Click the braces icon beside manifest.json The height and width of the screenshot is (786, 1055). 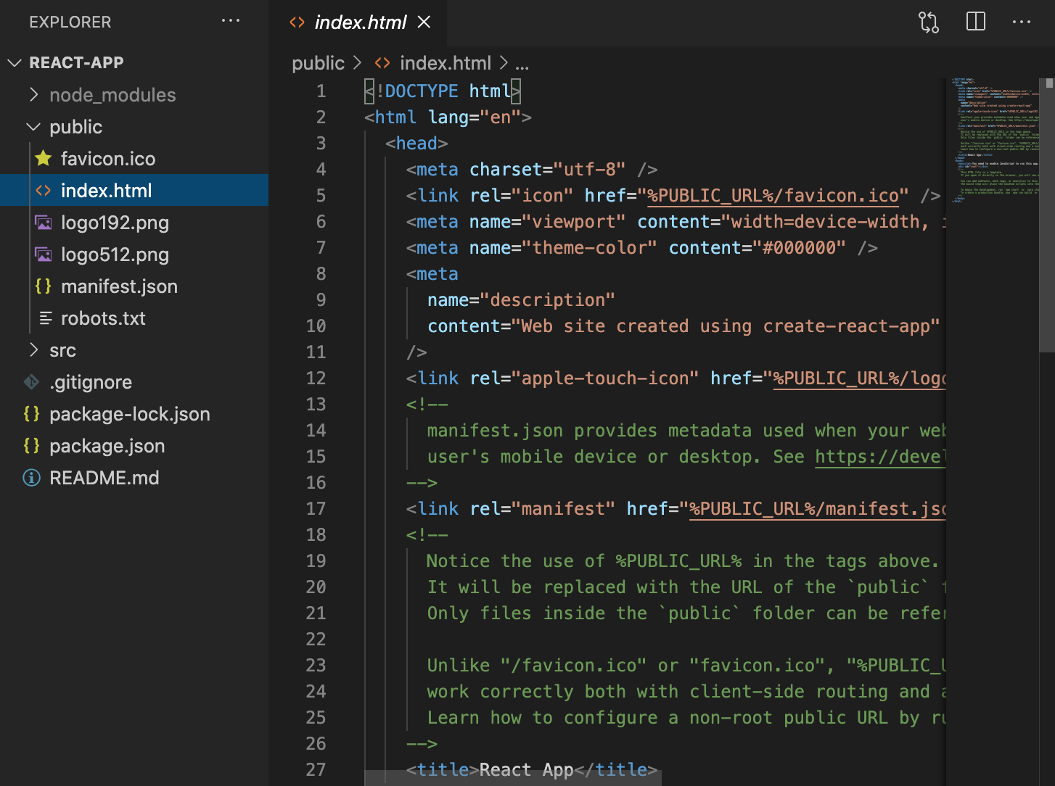pyautogui.click(x=44, y=286)
